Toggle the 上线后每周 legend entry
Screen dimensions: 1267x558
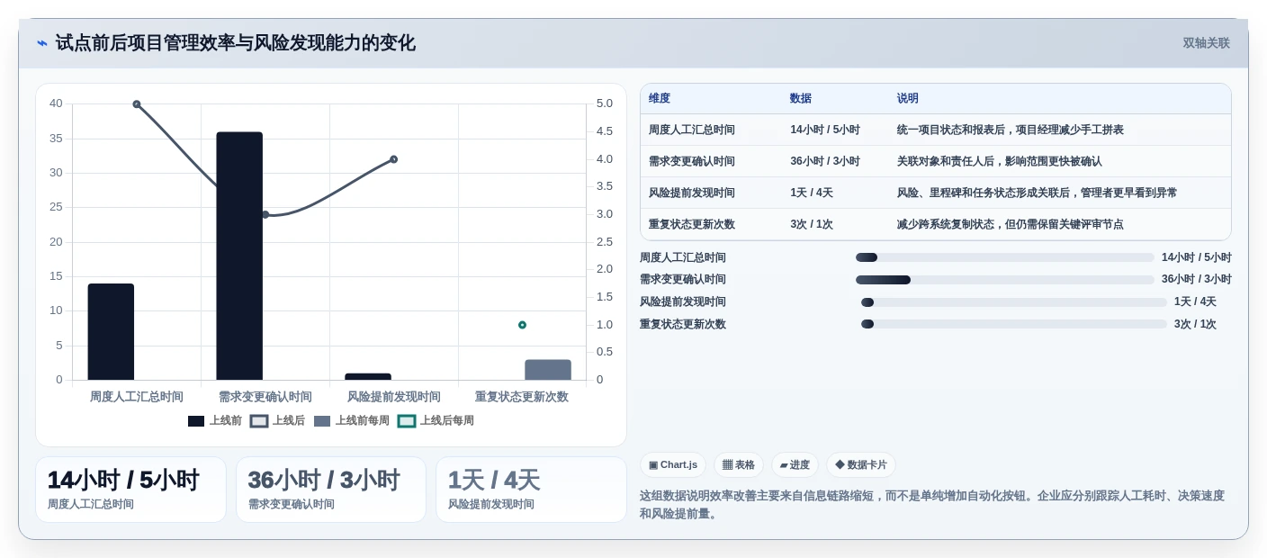(436, 420)
